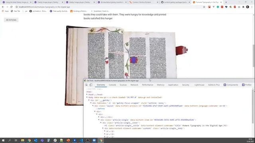255x143 pixels.
Task: Open Windows taskbar search
Action: [10, 140]
